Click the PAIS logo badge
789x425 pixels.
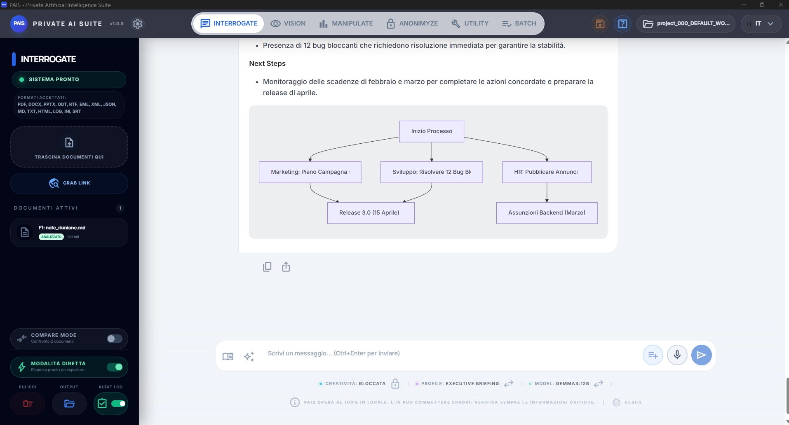(19, 23)
